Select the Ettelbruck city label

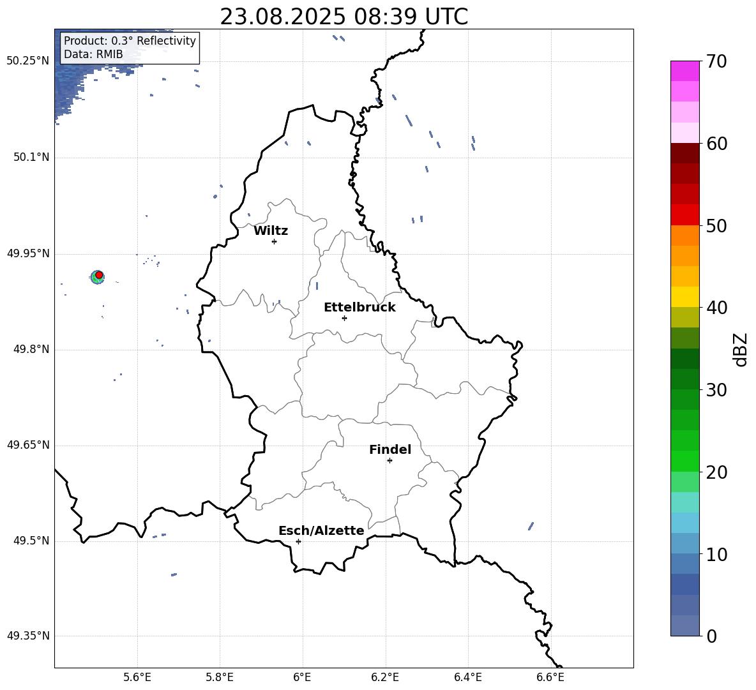[x=359, y=308]
